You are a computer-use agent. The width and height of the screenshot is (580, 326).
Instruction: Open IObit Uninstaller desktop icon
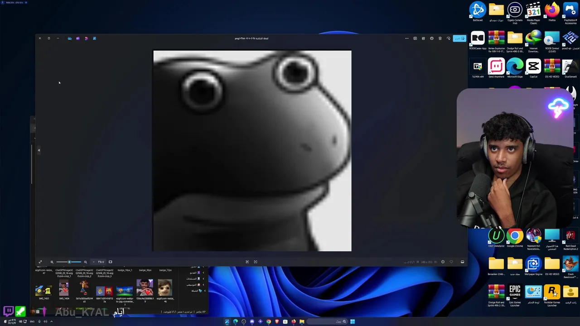click(496, 238)
